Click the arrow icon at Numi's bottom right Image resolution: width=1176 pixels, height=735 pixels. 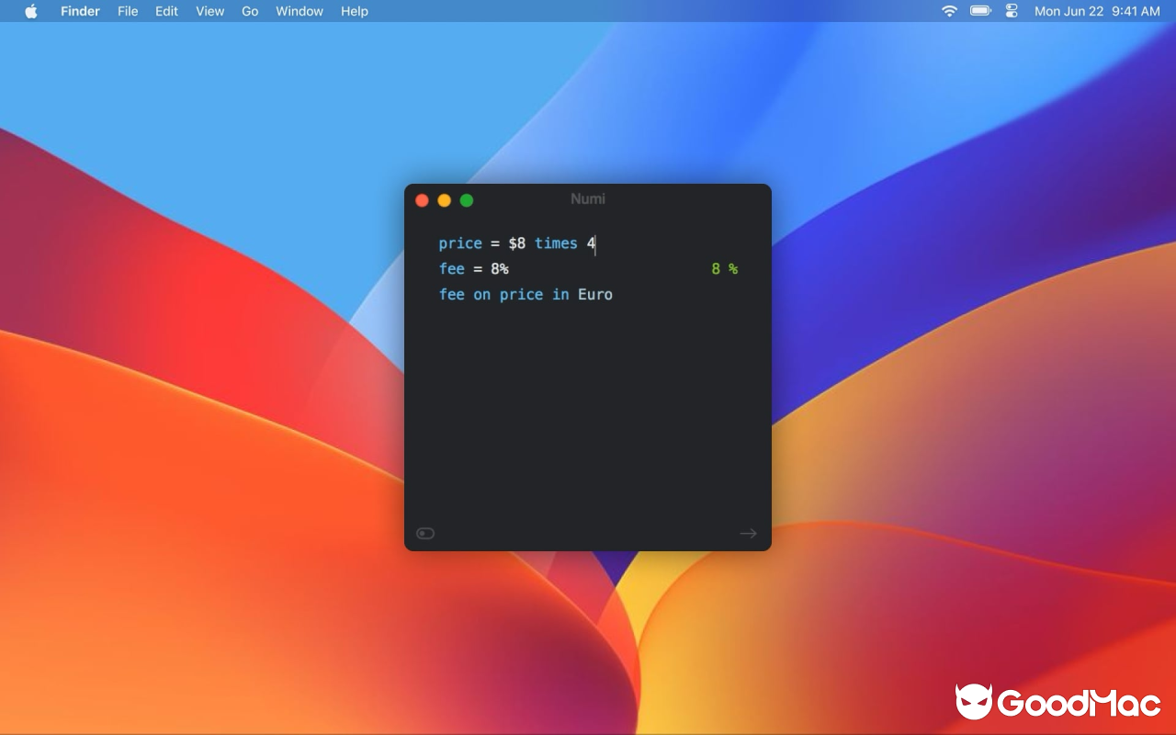[x=749, y=534]
